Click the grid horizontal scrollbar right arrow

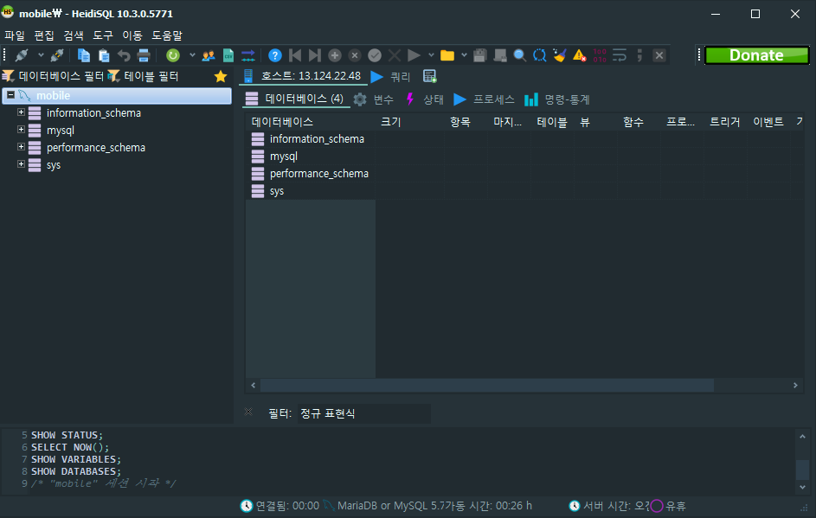tap(795, 386)
